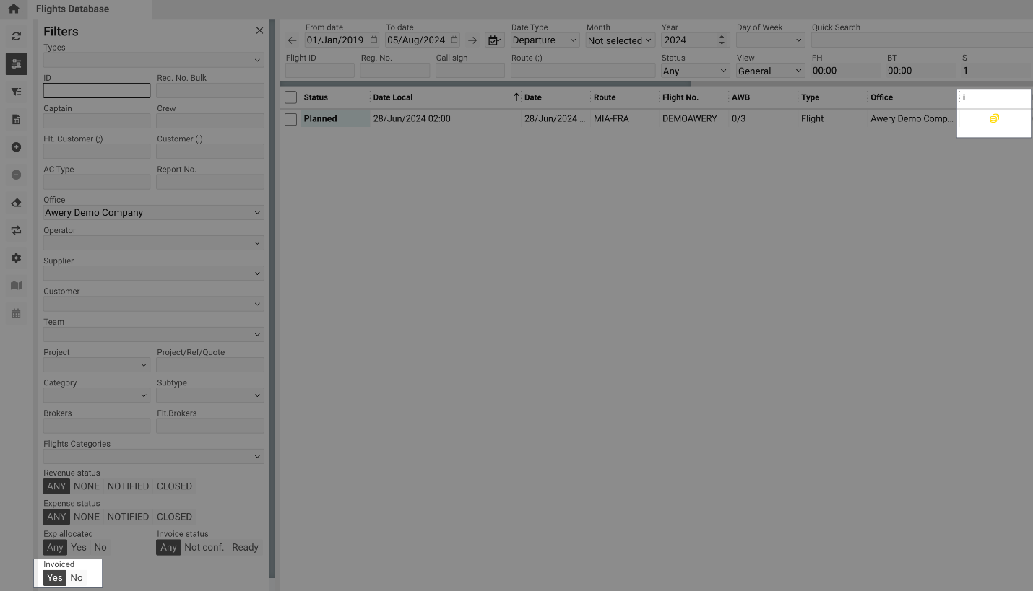The image size is (1033, 591).
Task: Open the report document icon in the sidebar
Action: (x=16, y=119)
